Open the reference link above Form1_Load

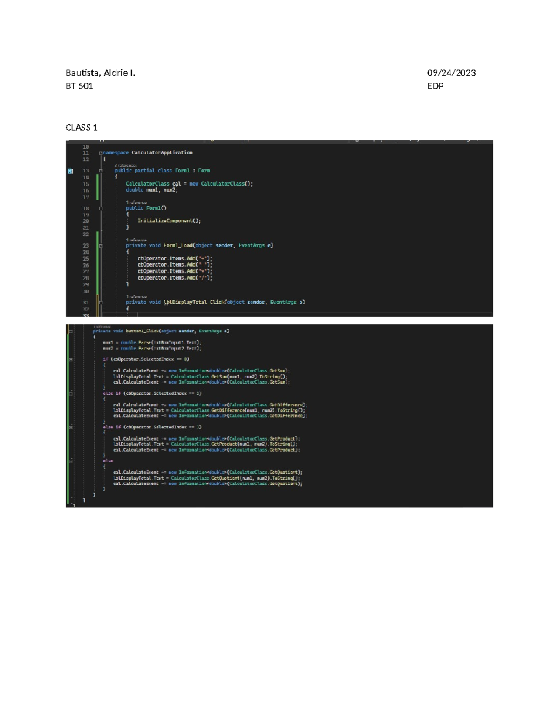point(136,240)
